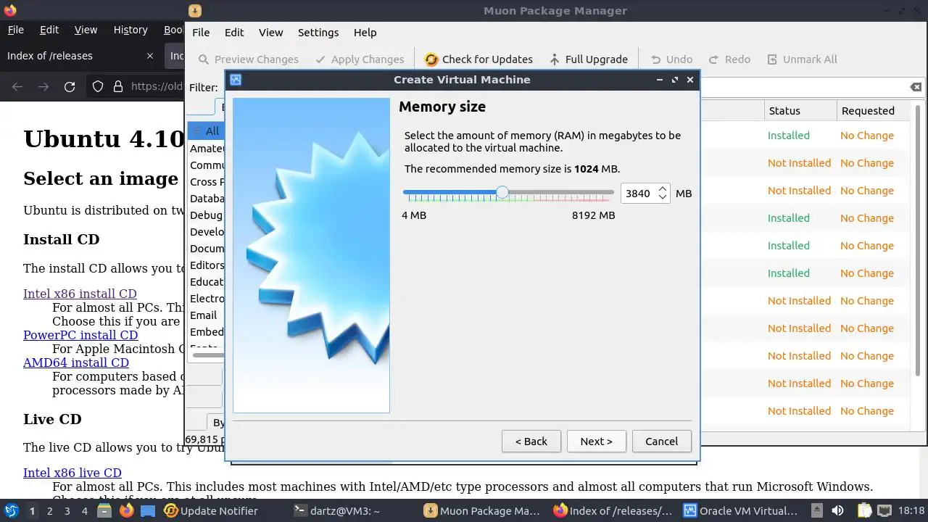Open the 'Intel x86 live CD' link
This screenshot has width=928, height=522.
[72, 473]
